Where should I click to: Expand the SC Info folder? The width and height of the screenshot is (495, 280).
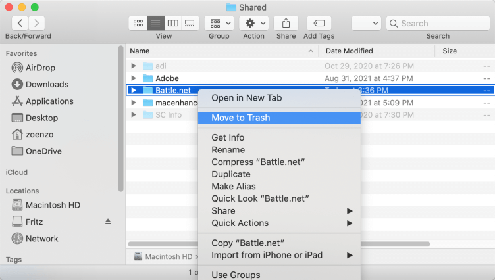pos(134,115)
